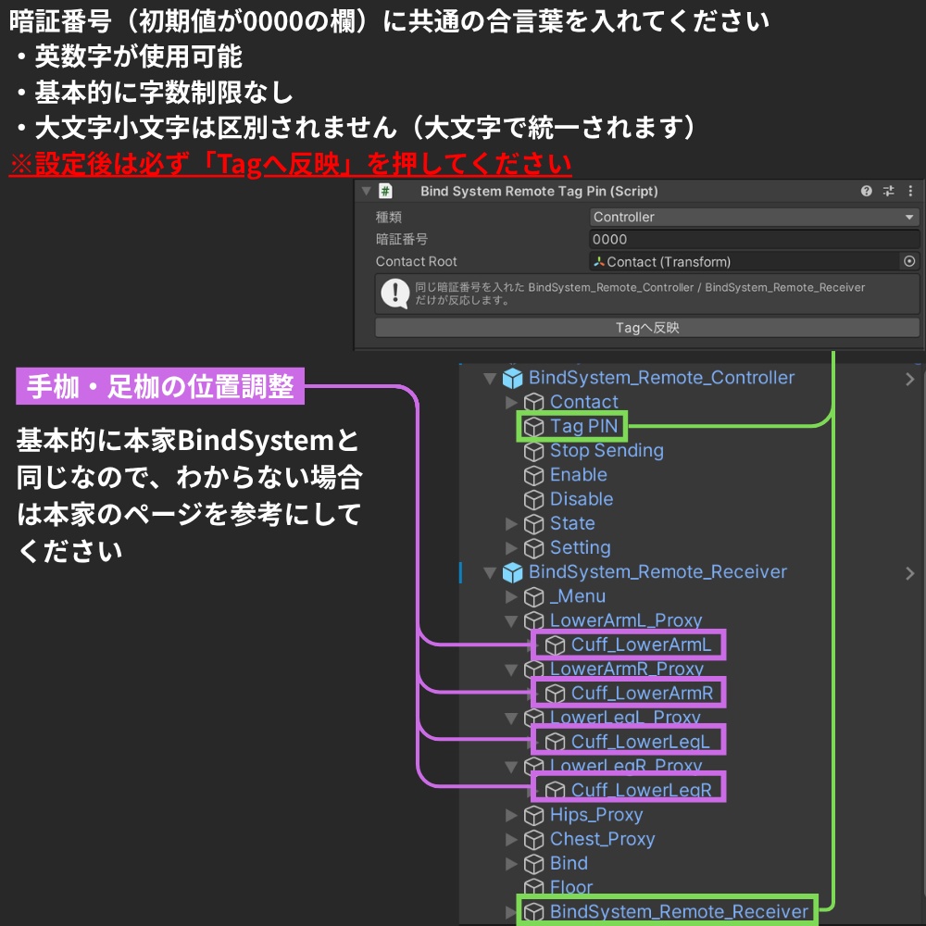Open prefab chevron for BindSystem_Remote_Controller
The height and width of the screenshot is (926, 926).
click(x=910, y=379)
